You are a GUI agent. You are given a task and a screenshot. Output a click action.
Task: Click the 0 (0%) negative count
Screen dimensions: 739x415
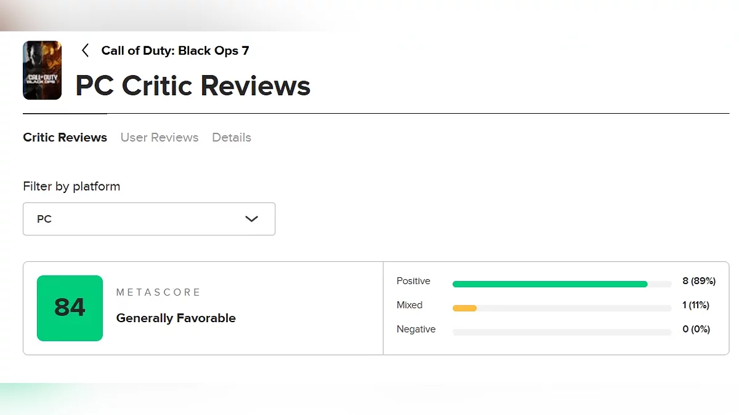(x=697, y=330)
